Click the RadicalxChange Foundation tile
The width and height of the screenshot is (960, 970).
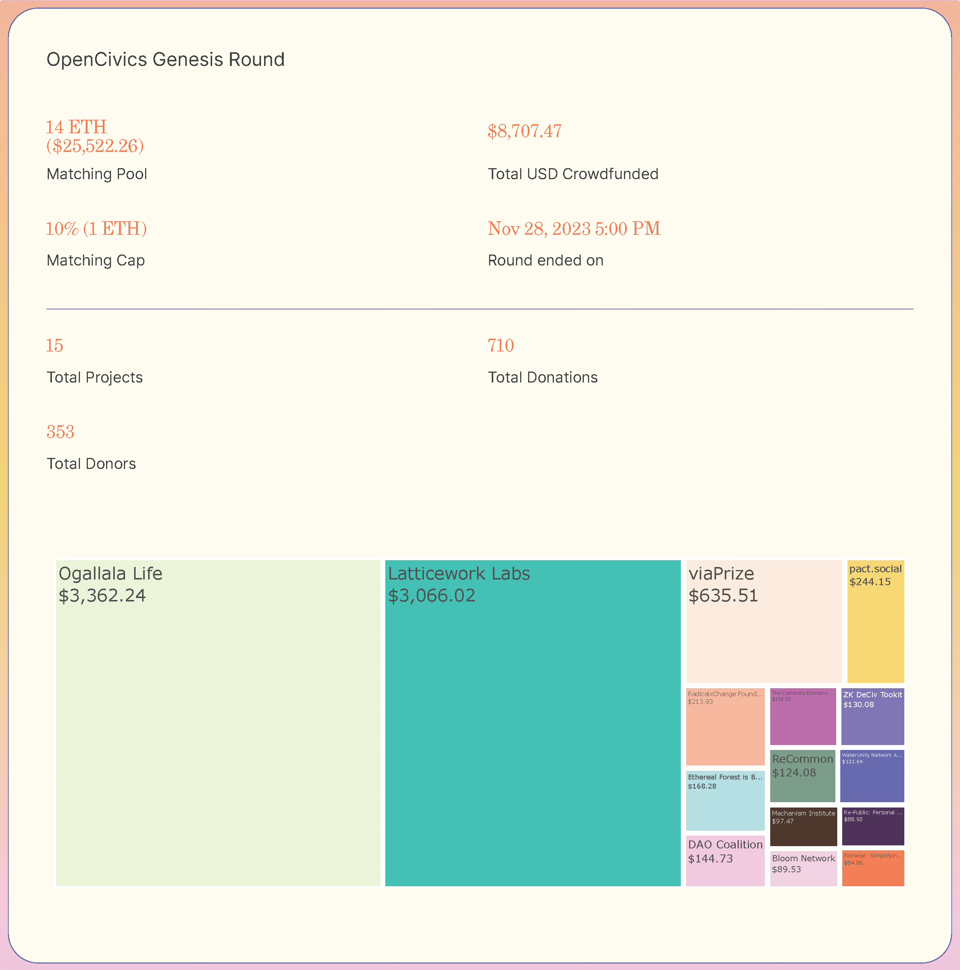point(725,726)
